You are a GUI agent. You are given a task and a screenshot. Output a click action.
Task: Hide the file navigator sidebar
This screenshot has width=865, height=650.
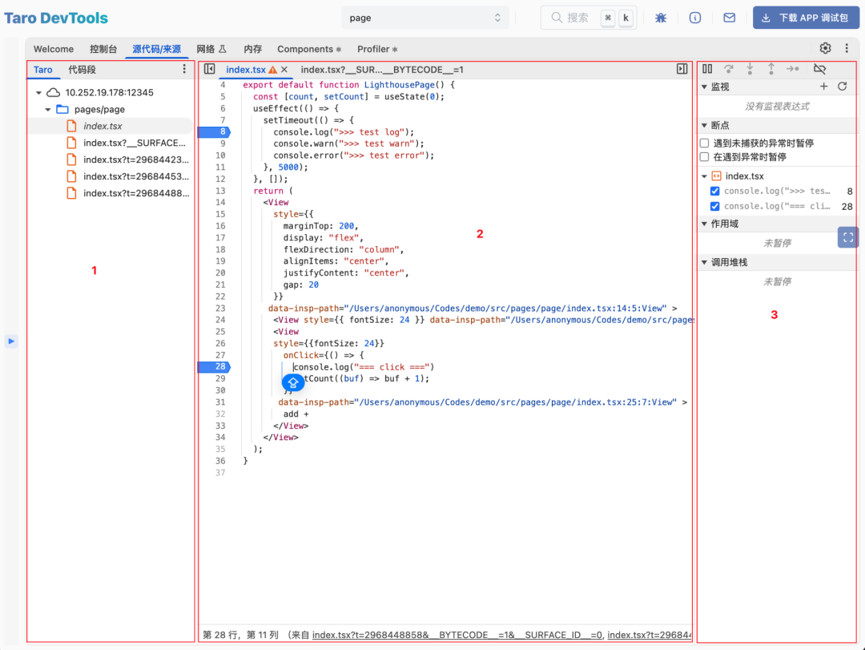point(210,68)
